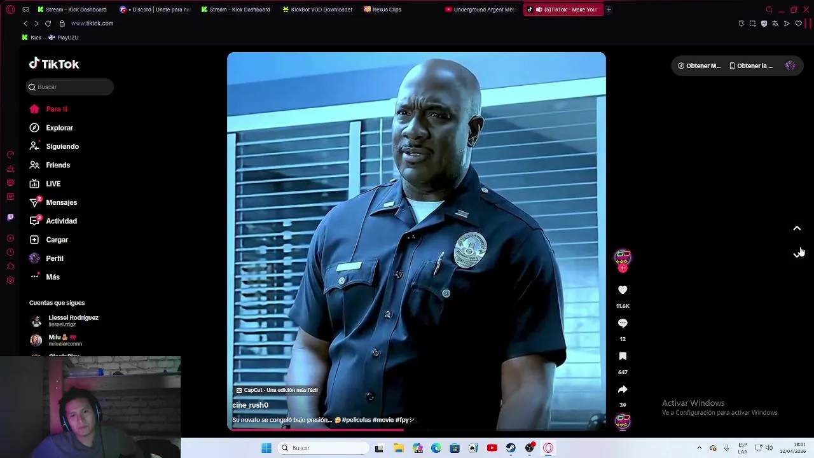Follow cine_rush0 with the plus badge

point(623,268)
